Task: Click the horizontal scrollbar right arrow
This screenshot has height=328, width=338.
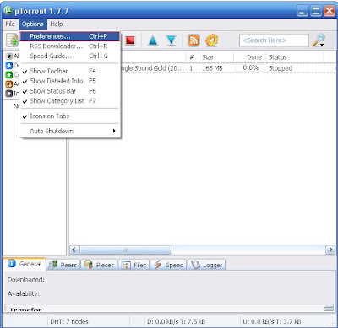Action: point(330,250)
